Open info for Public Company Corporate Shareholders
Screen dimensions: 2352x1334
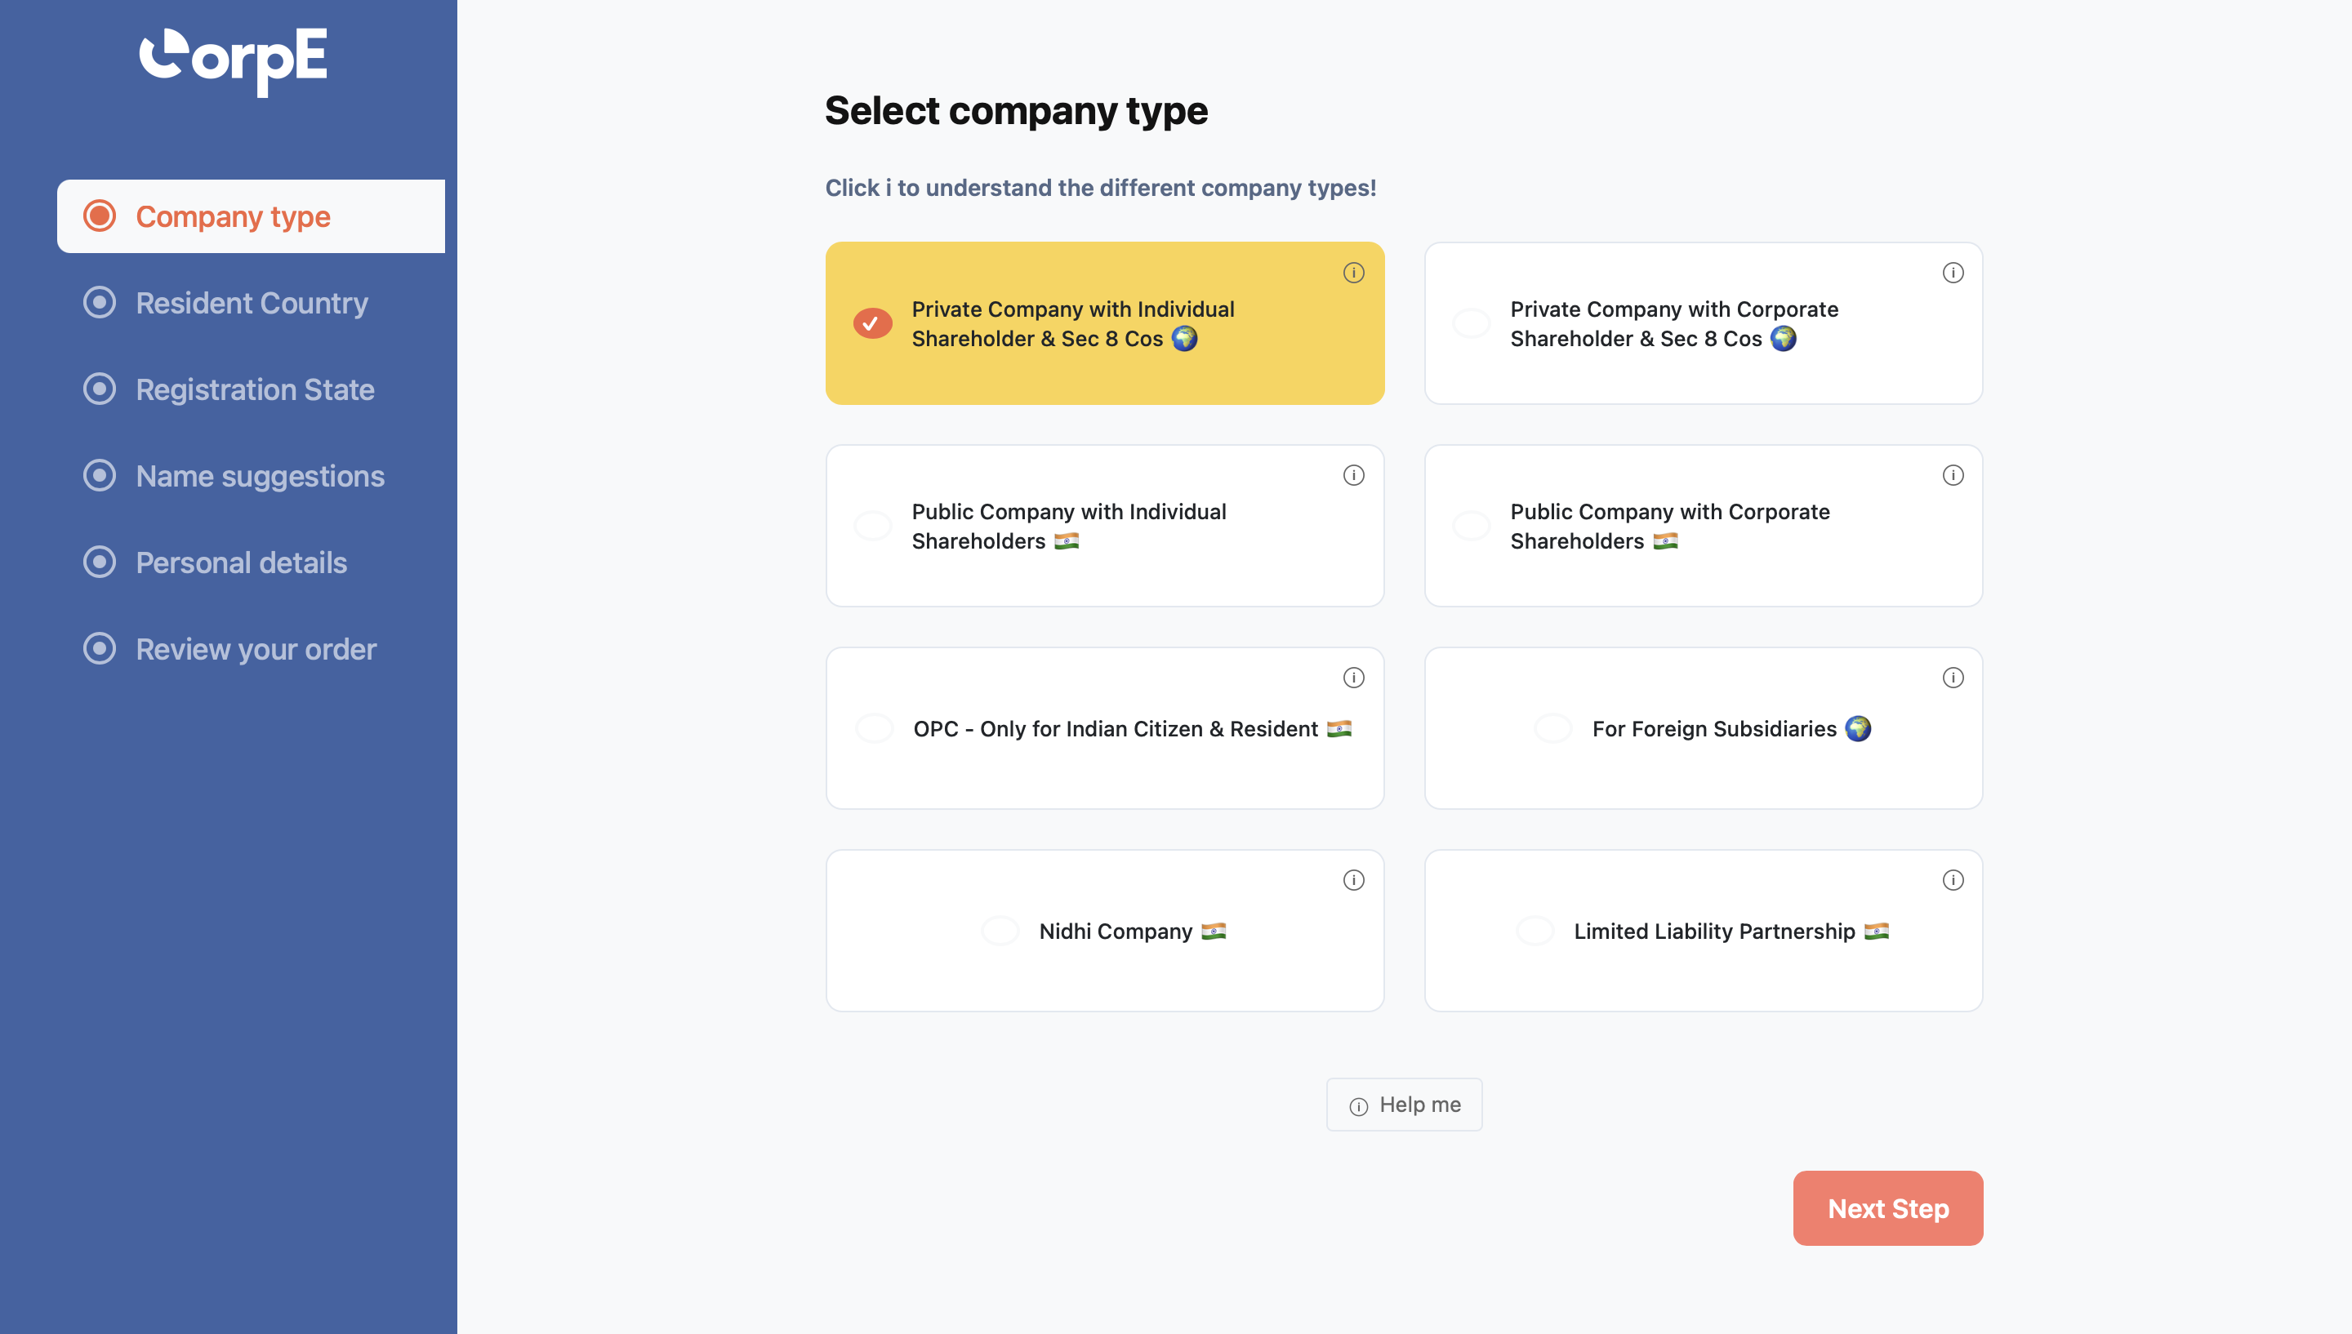pyautogui.click(x=1953, y=475)
